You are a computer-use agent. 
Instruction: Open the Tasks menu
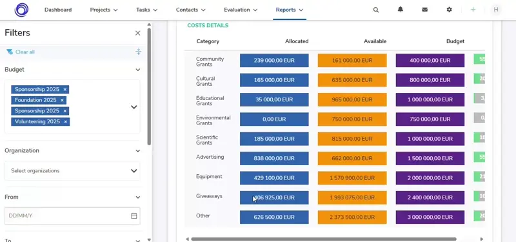click(147, 10)
